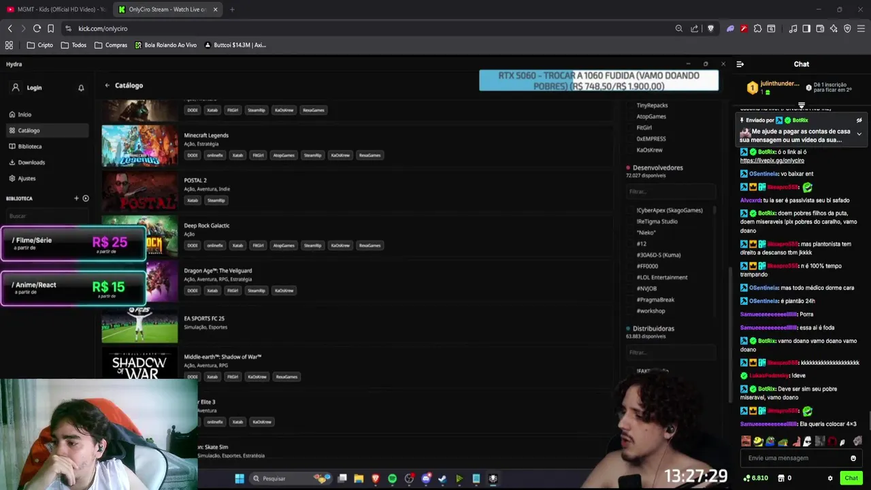Click the Distribuidoras filter input
871x490 pixels.
670,353
